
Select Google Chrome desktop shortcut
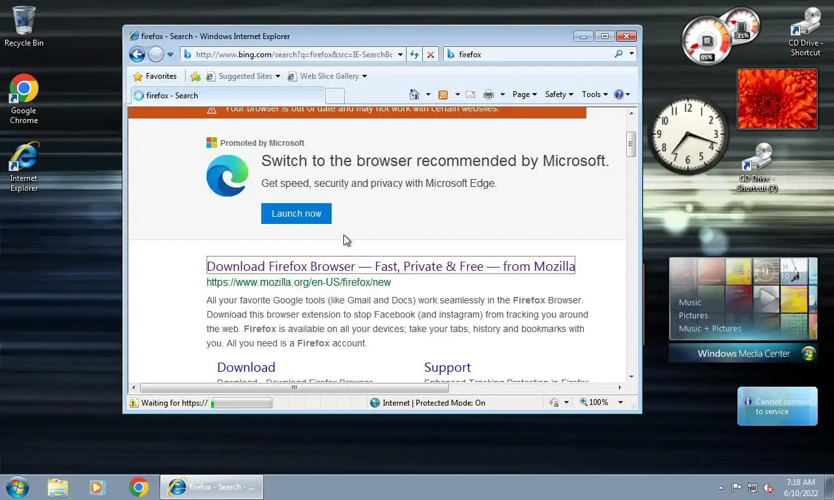click(x=24, y=99)
